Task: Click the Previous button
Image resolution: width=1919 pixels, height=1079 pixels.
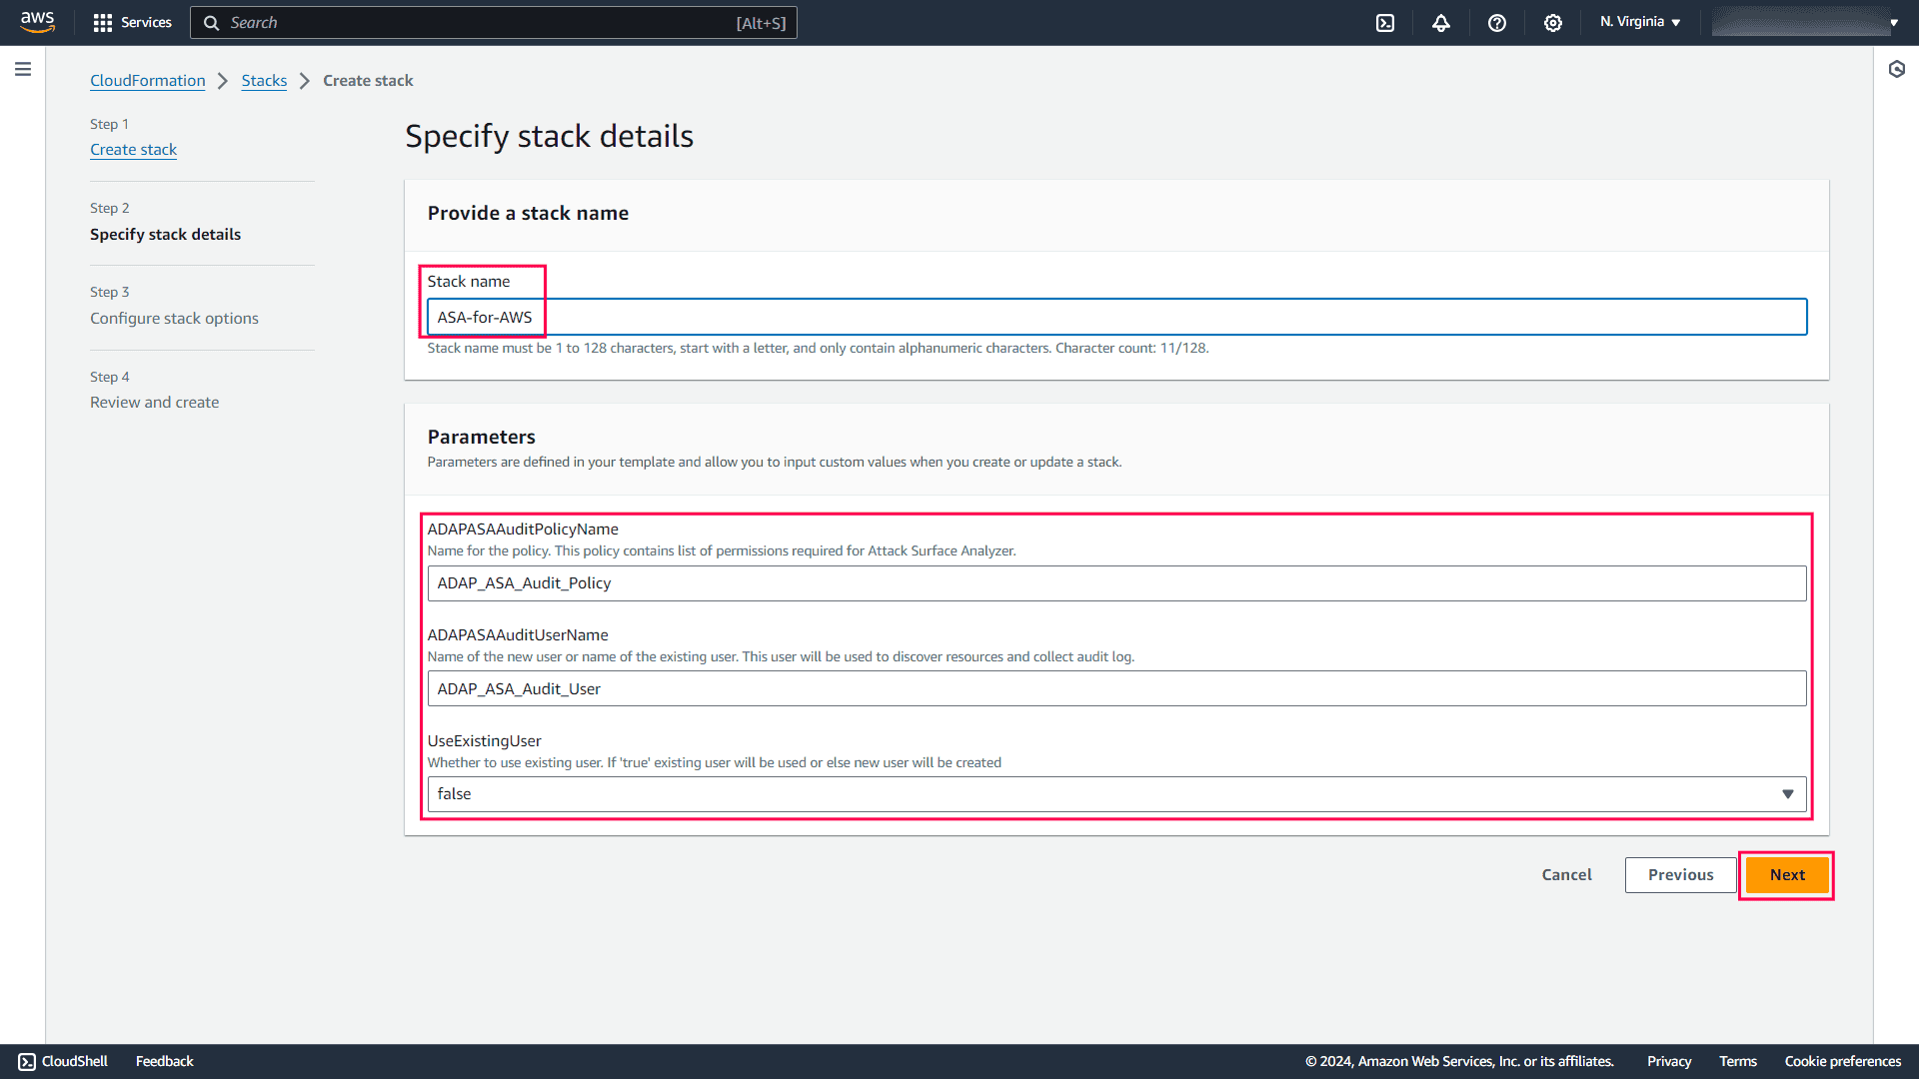Action: click(x=1680, y=874)
